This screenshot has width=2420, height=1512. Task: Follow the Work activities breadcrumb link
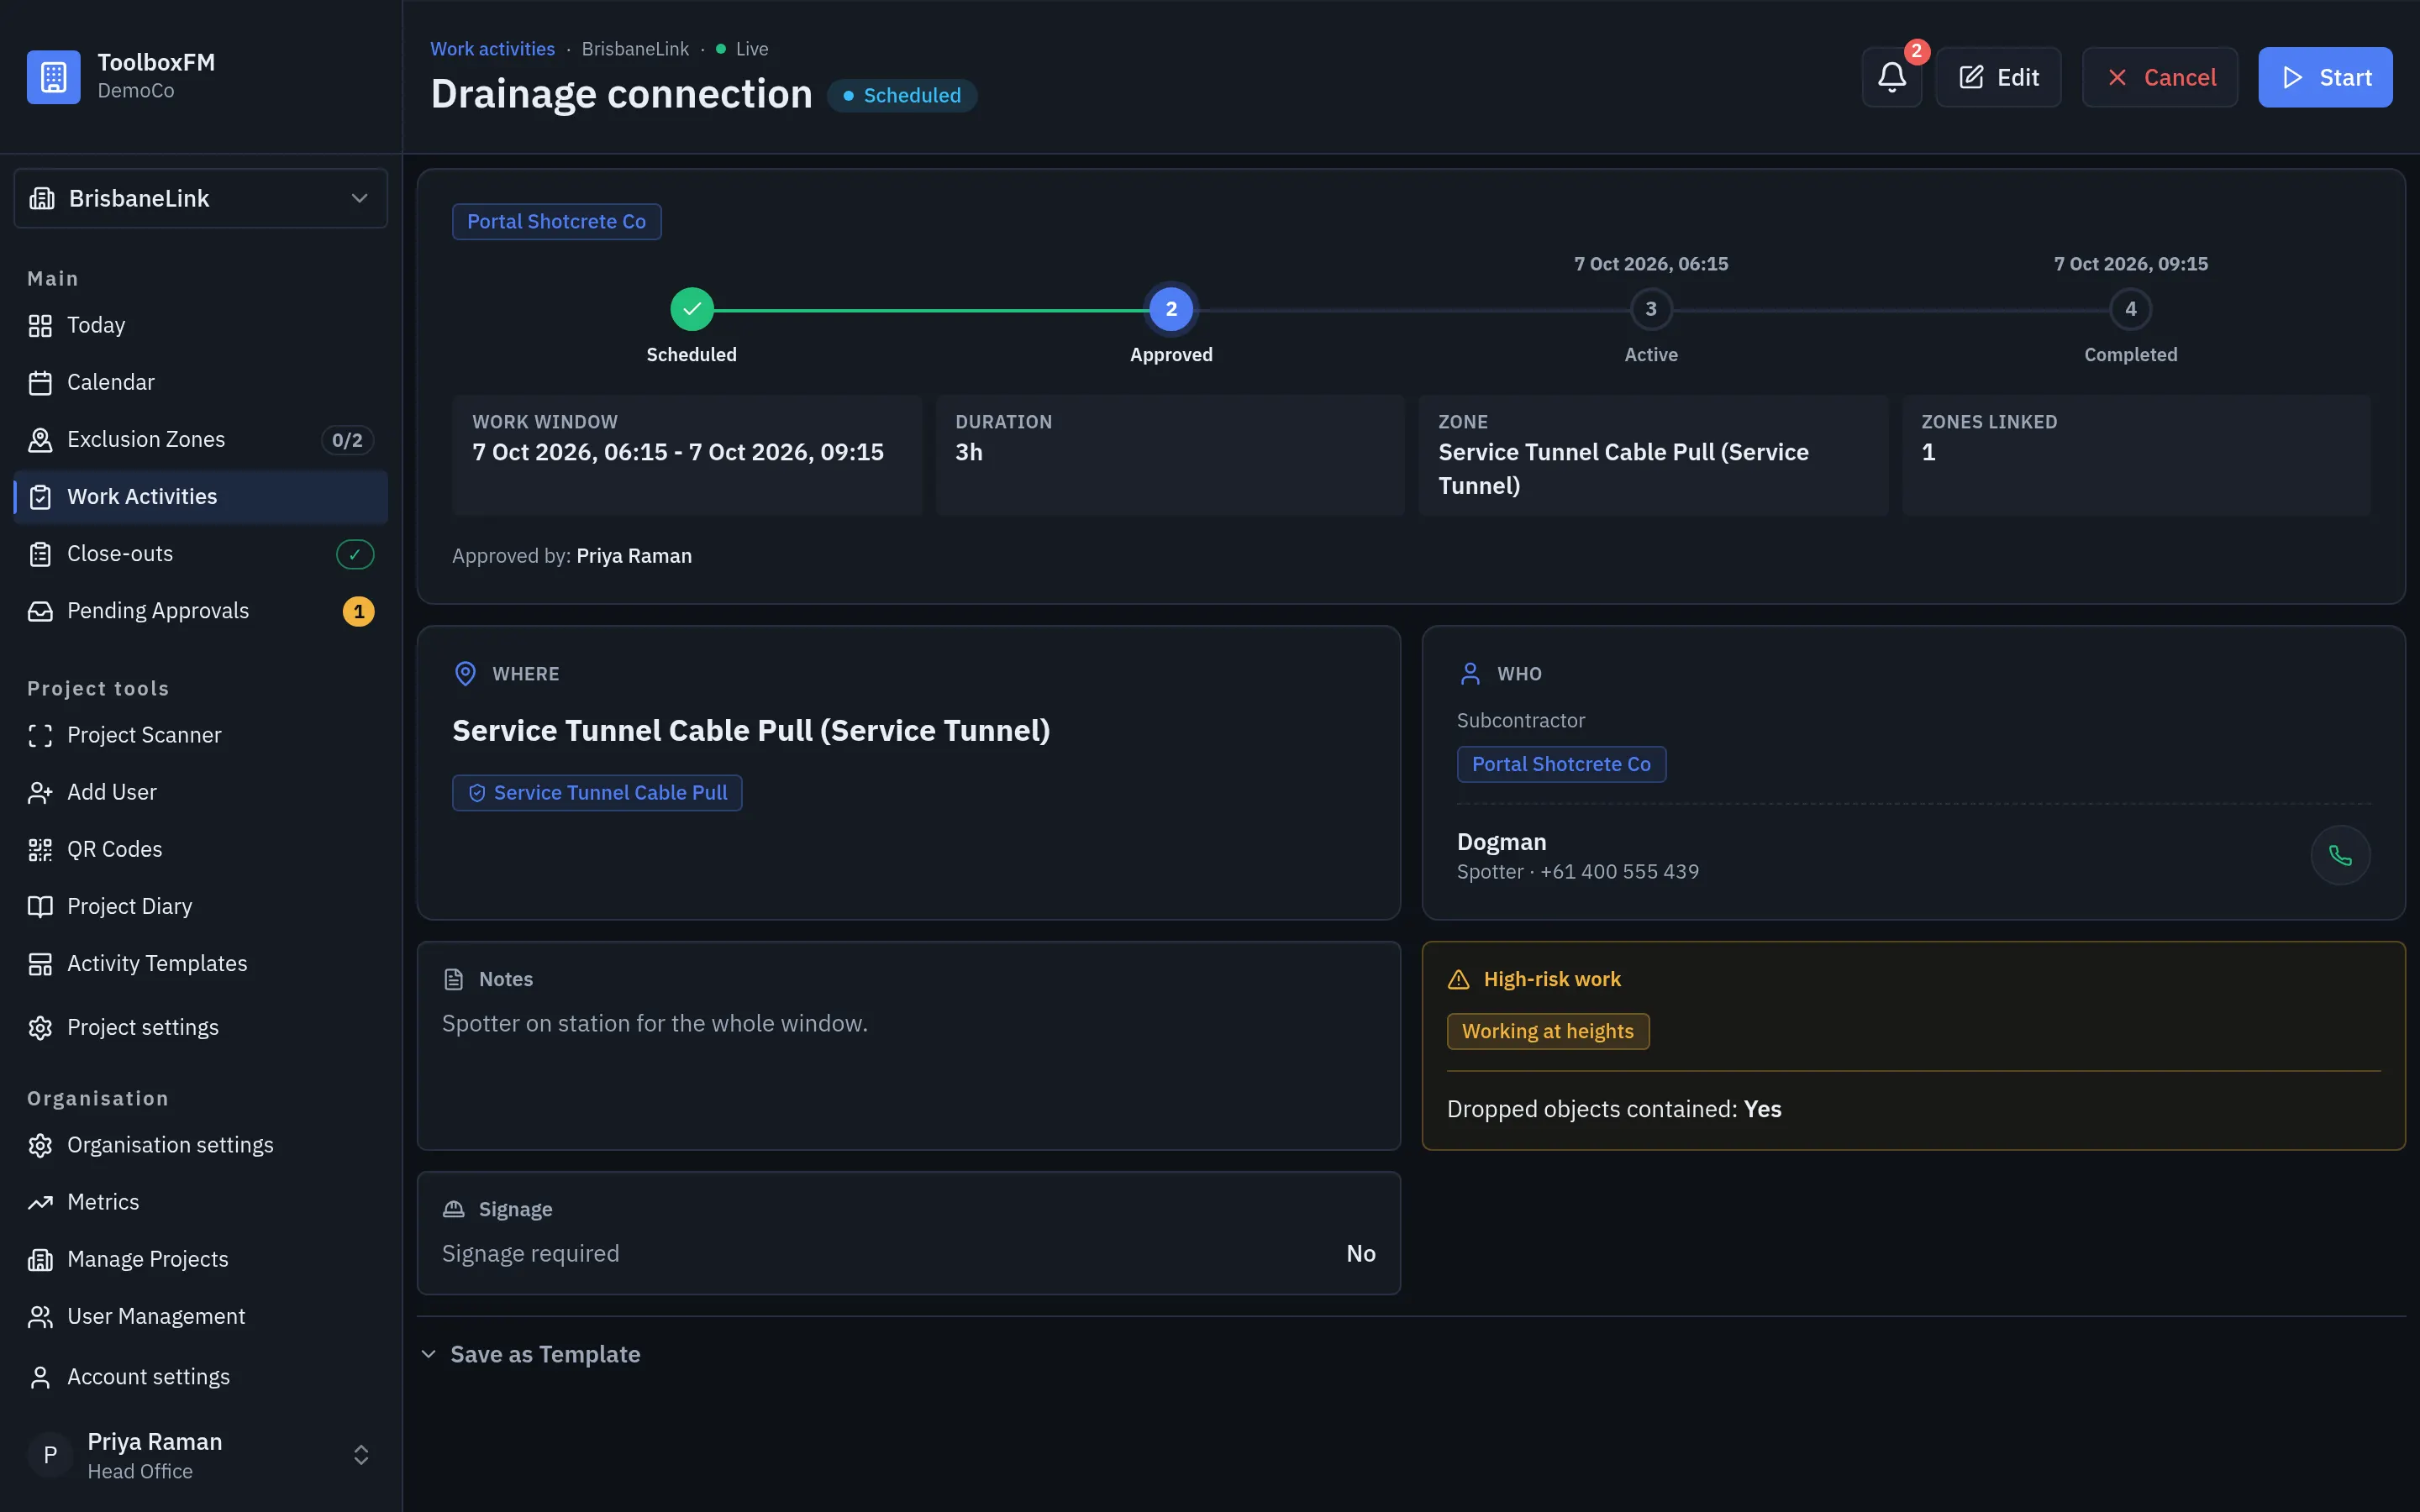click(x=492, y=49)
